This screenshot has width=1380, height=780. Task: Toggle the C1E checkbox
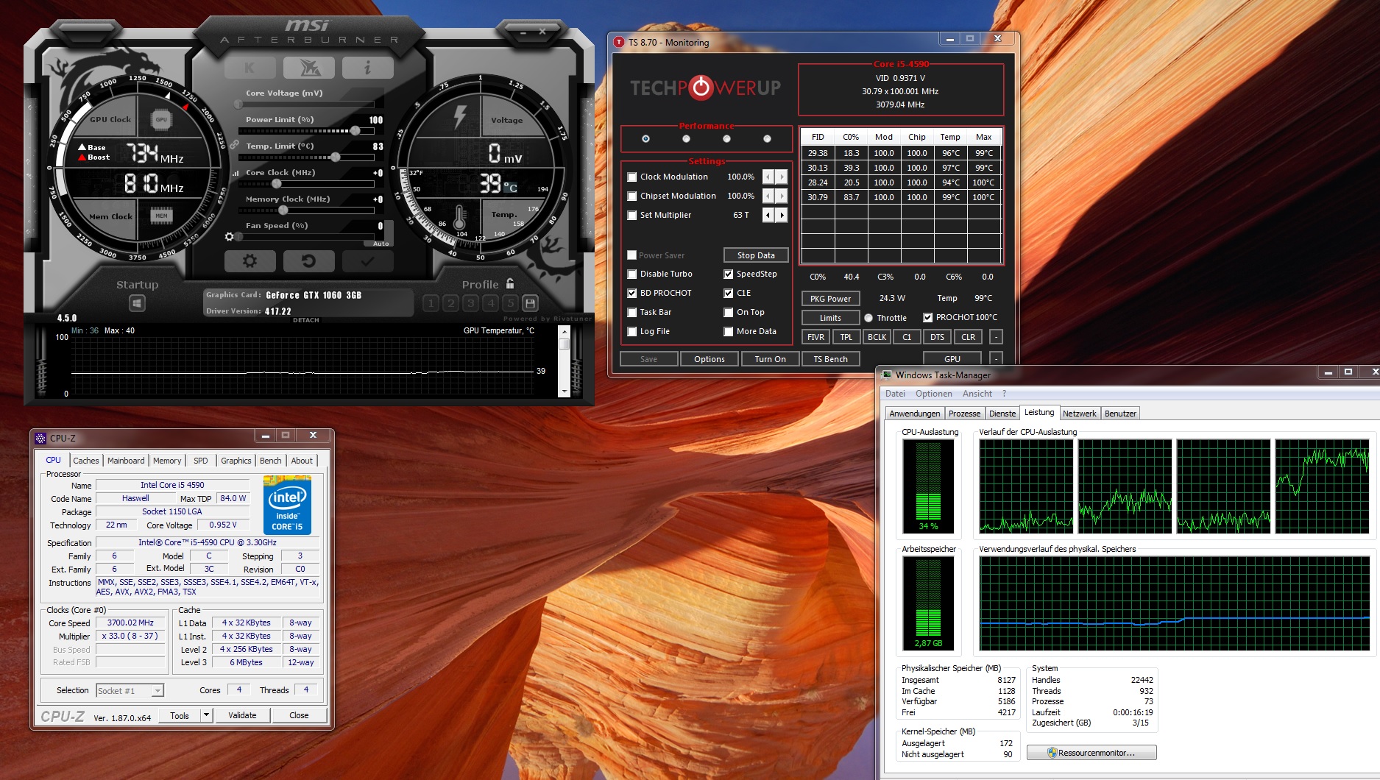pyautogui.click(x=729, y=293)
